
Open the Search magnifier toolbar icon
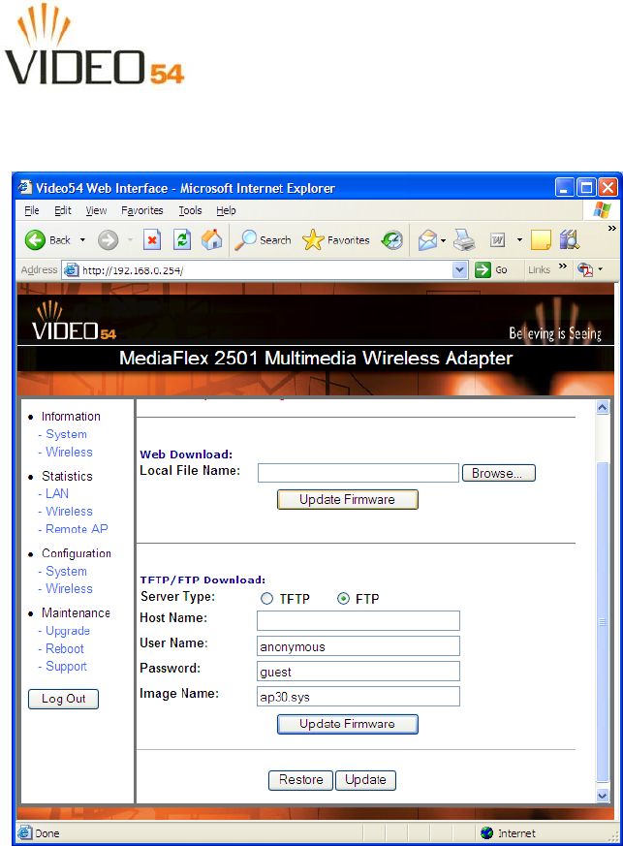pyautogui.click(x=245, y=240)
